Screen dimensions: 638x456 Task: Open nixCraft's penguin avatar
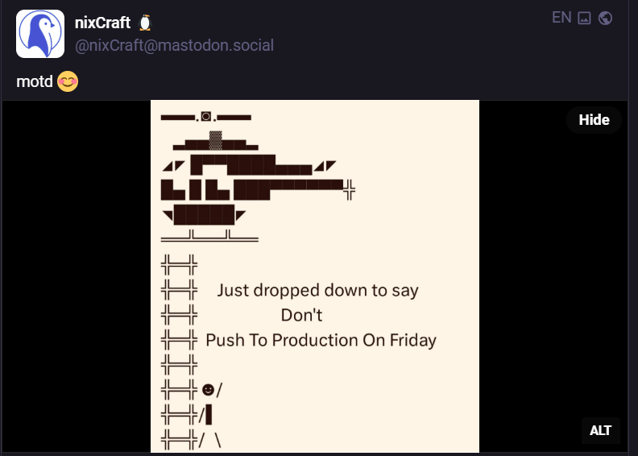(40, 34)
